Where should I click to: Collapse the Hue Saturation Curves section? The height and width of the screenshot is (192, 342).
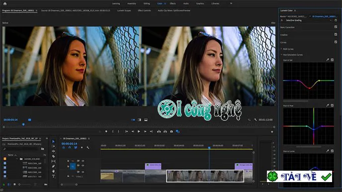[x=281, y=55]
